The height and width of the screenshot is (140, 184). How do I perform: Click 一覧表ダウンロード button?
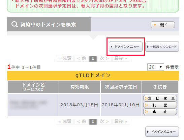162,47
